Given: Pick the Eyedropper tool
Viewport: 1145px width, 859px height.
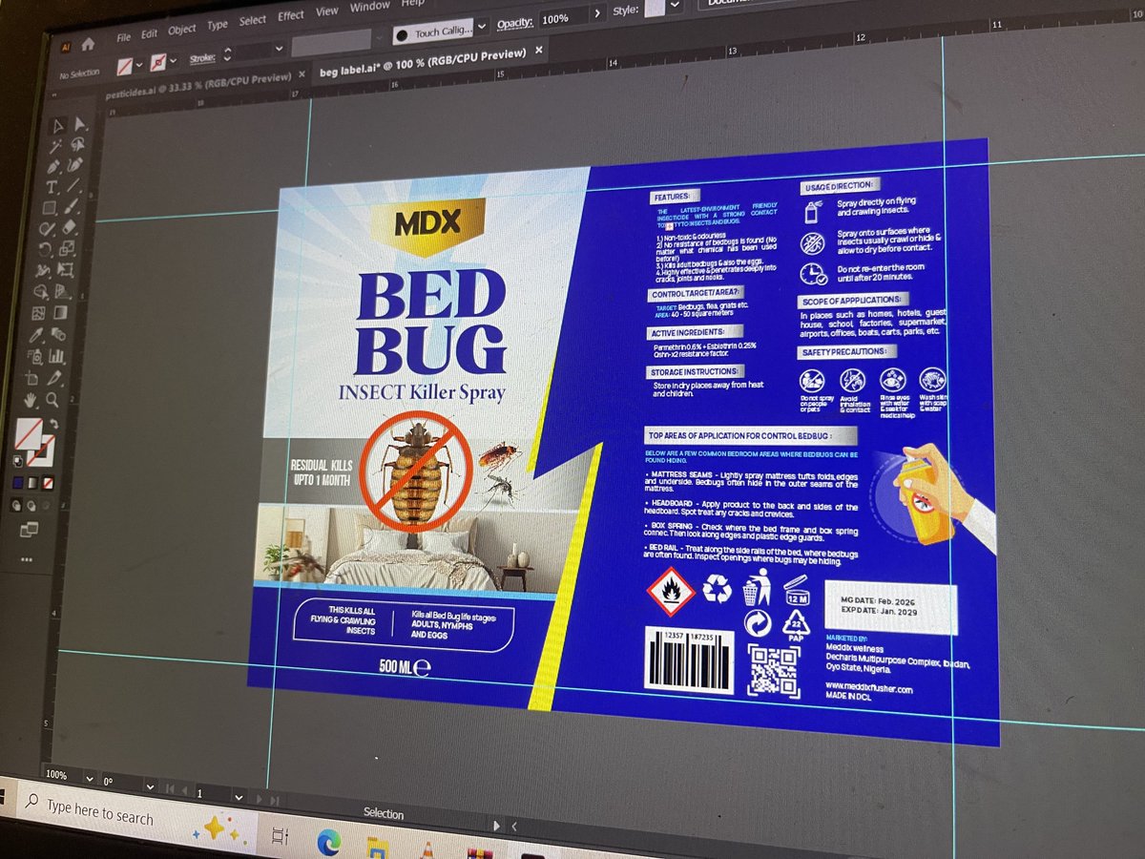Looking at the screenshot, I should (x=35, y=335).
